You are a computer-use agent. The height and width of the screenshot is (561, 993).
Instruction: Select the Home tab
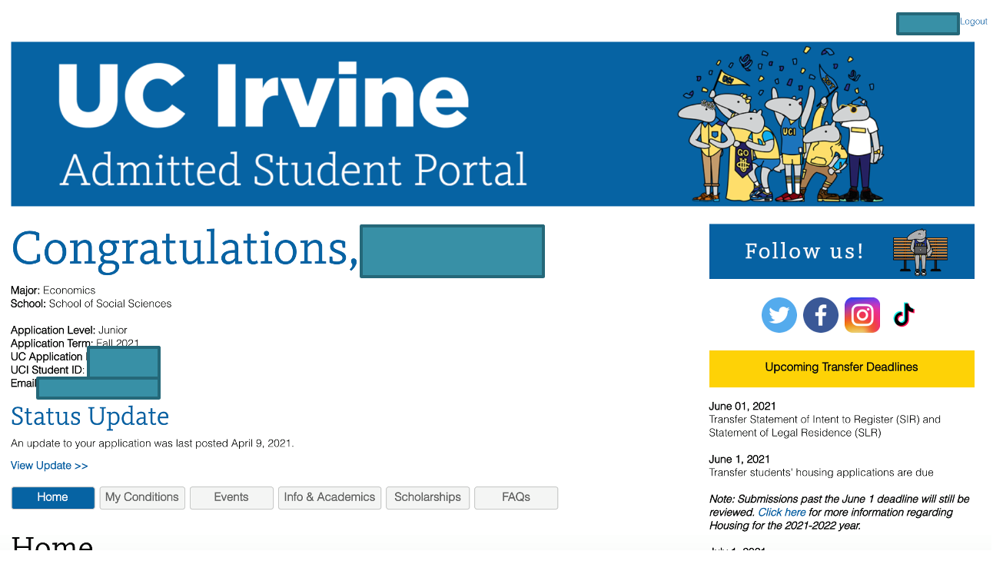pos(53,497)
